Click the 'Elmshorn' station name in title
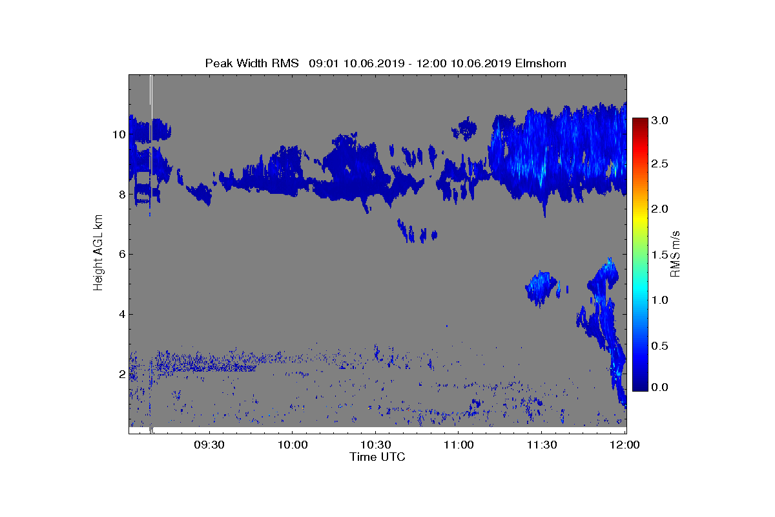Viewport: 775px width, 517px height. [x=541, y=63]
